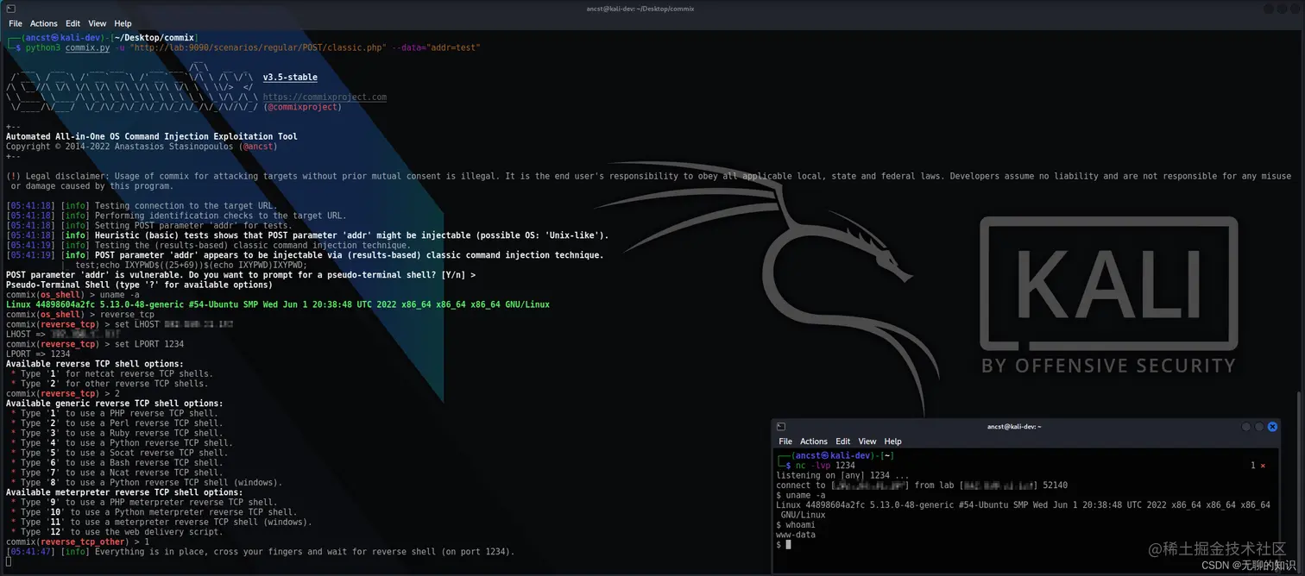Click terminal icon in commix window title bar

pos(10,9)
